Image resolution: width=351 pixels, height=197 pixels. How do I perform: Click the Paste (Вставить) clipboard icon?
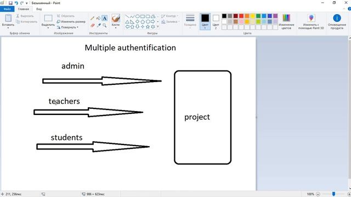tap(8, 18)
